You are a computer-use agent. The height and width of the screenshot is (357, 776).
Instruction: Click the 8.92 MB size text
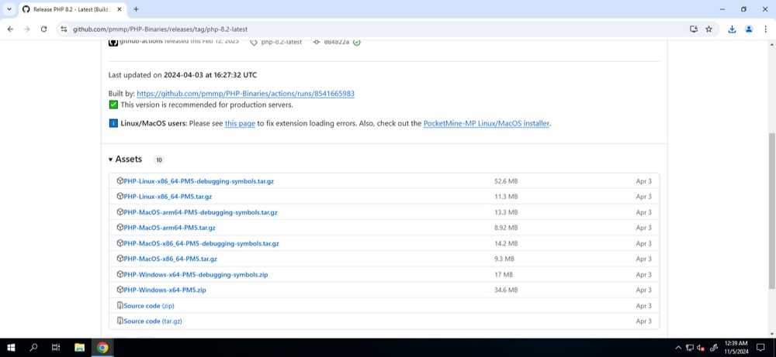pos(506,228)
